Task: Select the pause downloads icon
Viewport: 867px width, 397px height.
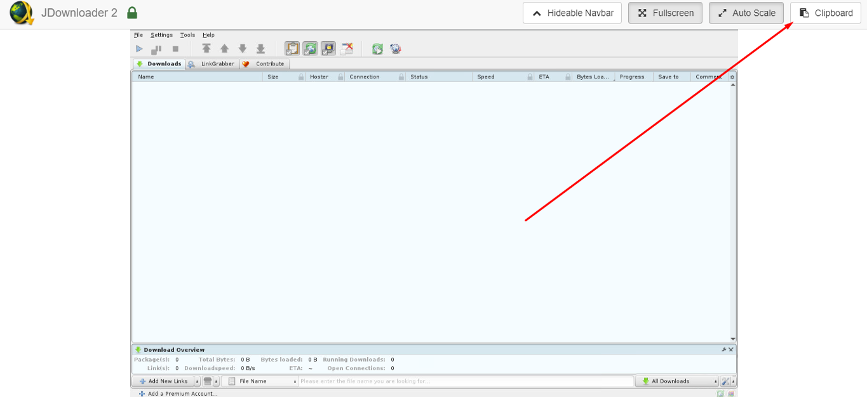Action: coord(156,48)
